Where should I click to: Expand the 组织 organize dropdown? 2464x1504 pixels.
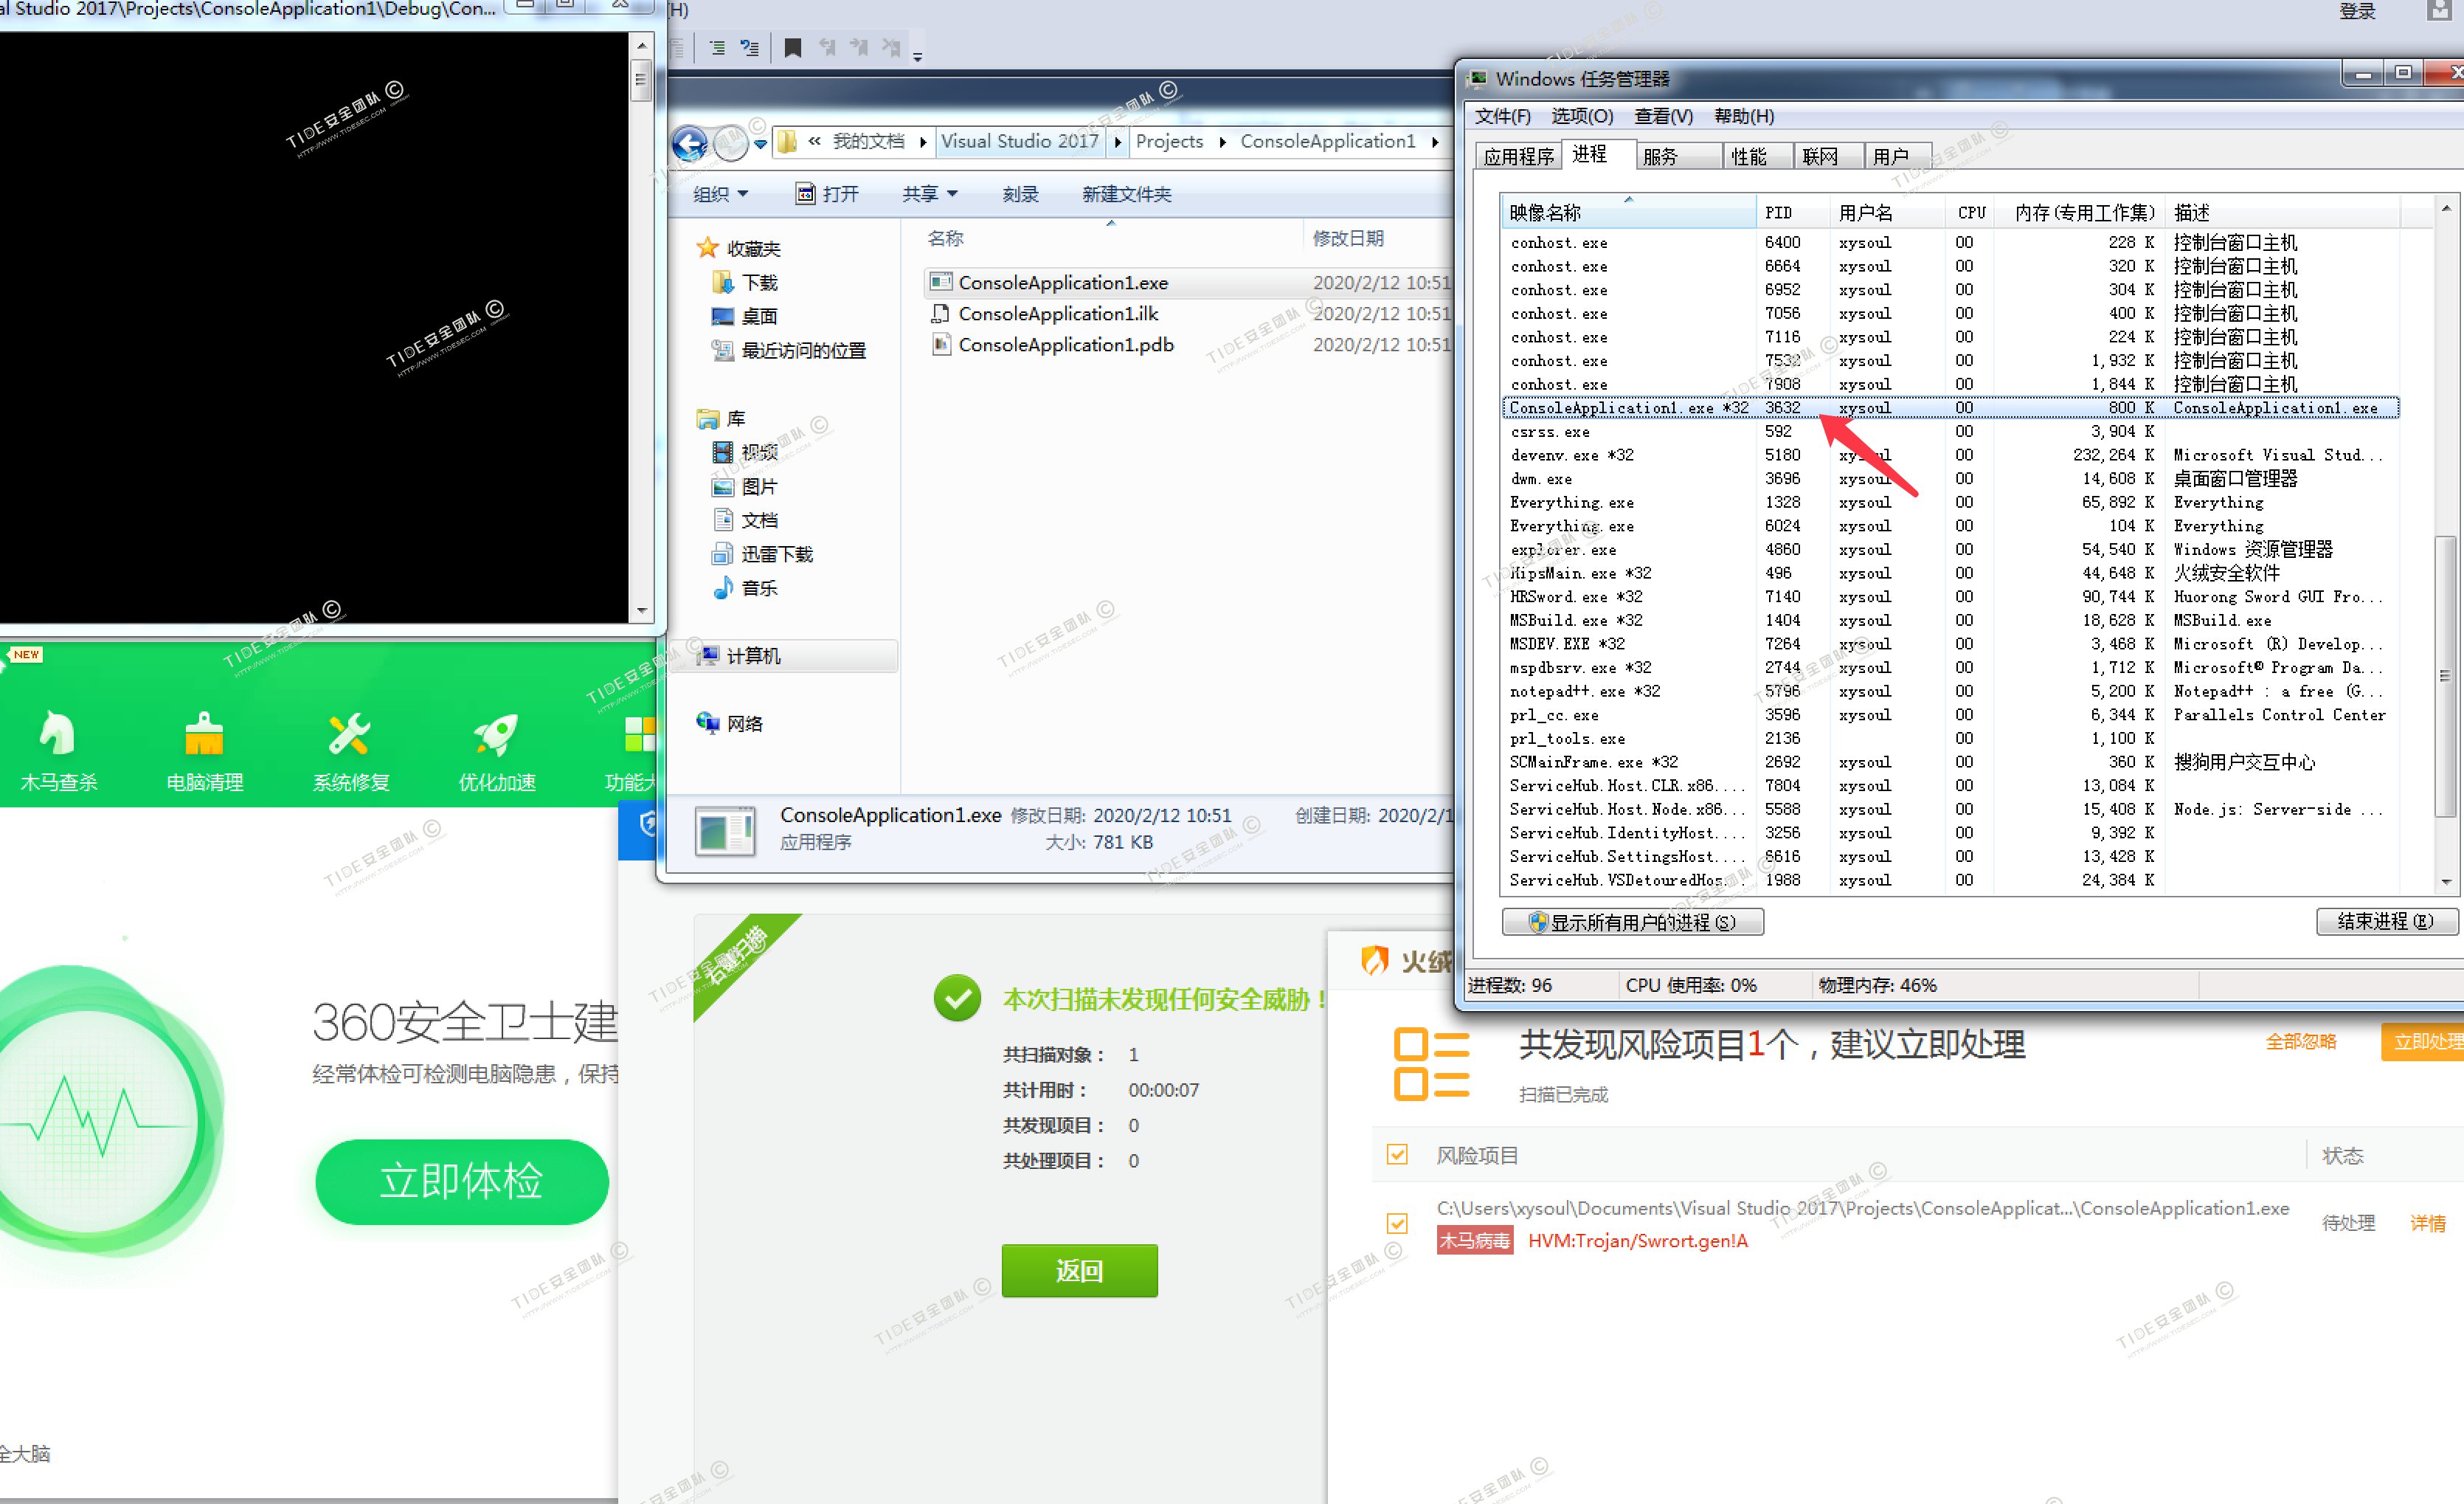pyautogui.click(x=720, y=194)
